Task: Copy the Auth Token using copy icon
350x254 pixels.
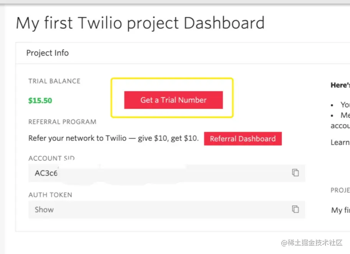Action: pos(295,209)
